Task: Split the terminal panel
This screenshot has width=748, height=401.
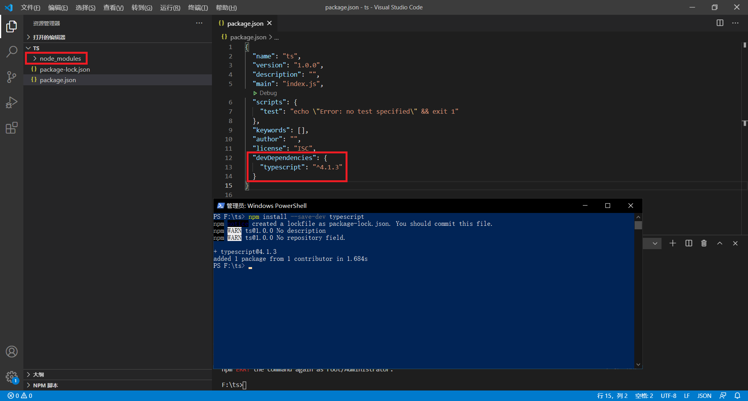Action: click(689, 243)
